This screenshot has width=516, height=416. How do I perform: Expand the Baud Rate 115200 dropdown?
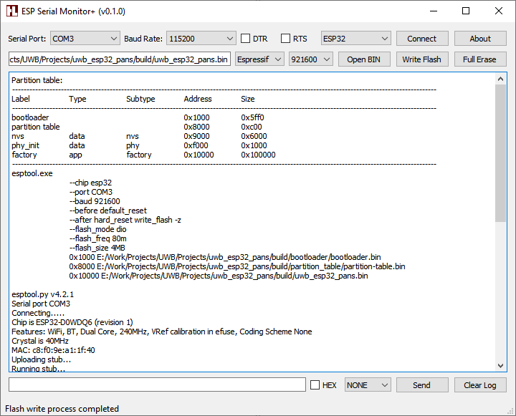(201, 39)
